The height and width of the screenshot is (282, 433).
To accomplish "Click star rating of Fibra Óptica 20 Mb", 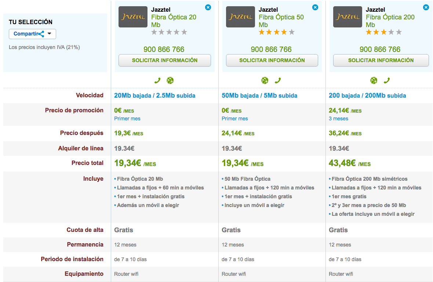I will (169, 32).
